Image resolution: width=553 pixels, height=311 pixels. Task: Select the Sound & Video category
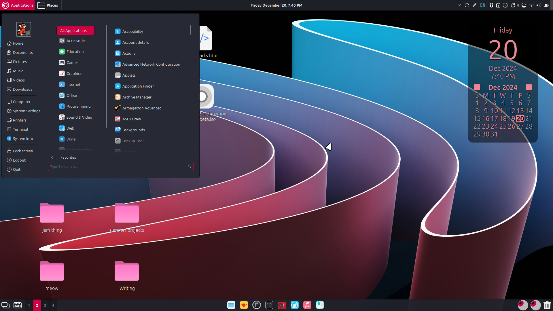pyautogui.click(x=79, y=117)
